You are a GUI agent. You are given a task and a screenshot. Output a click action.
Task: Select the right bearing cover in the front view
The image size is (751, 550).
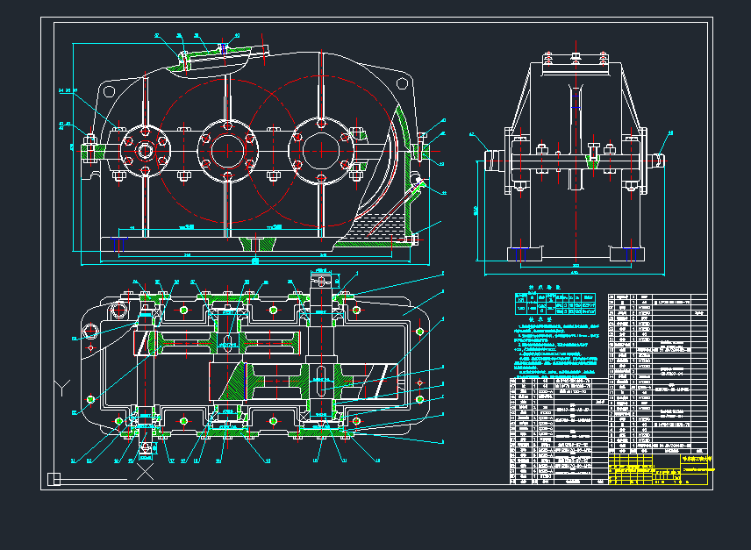320,149
